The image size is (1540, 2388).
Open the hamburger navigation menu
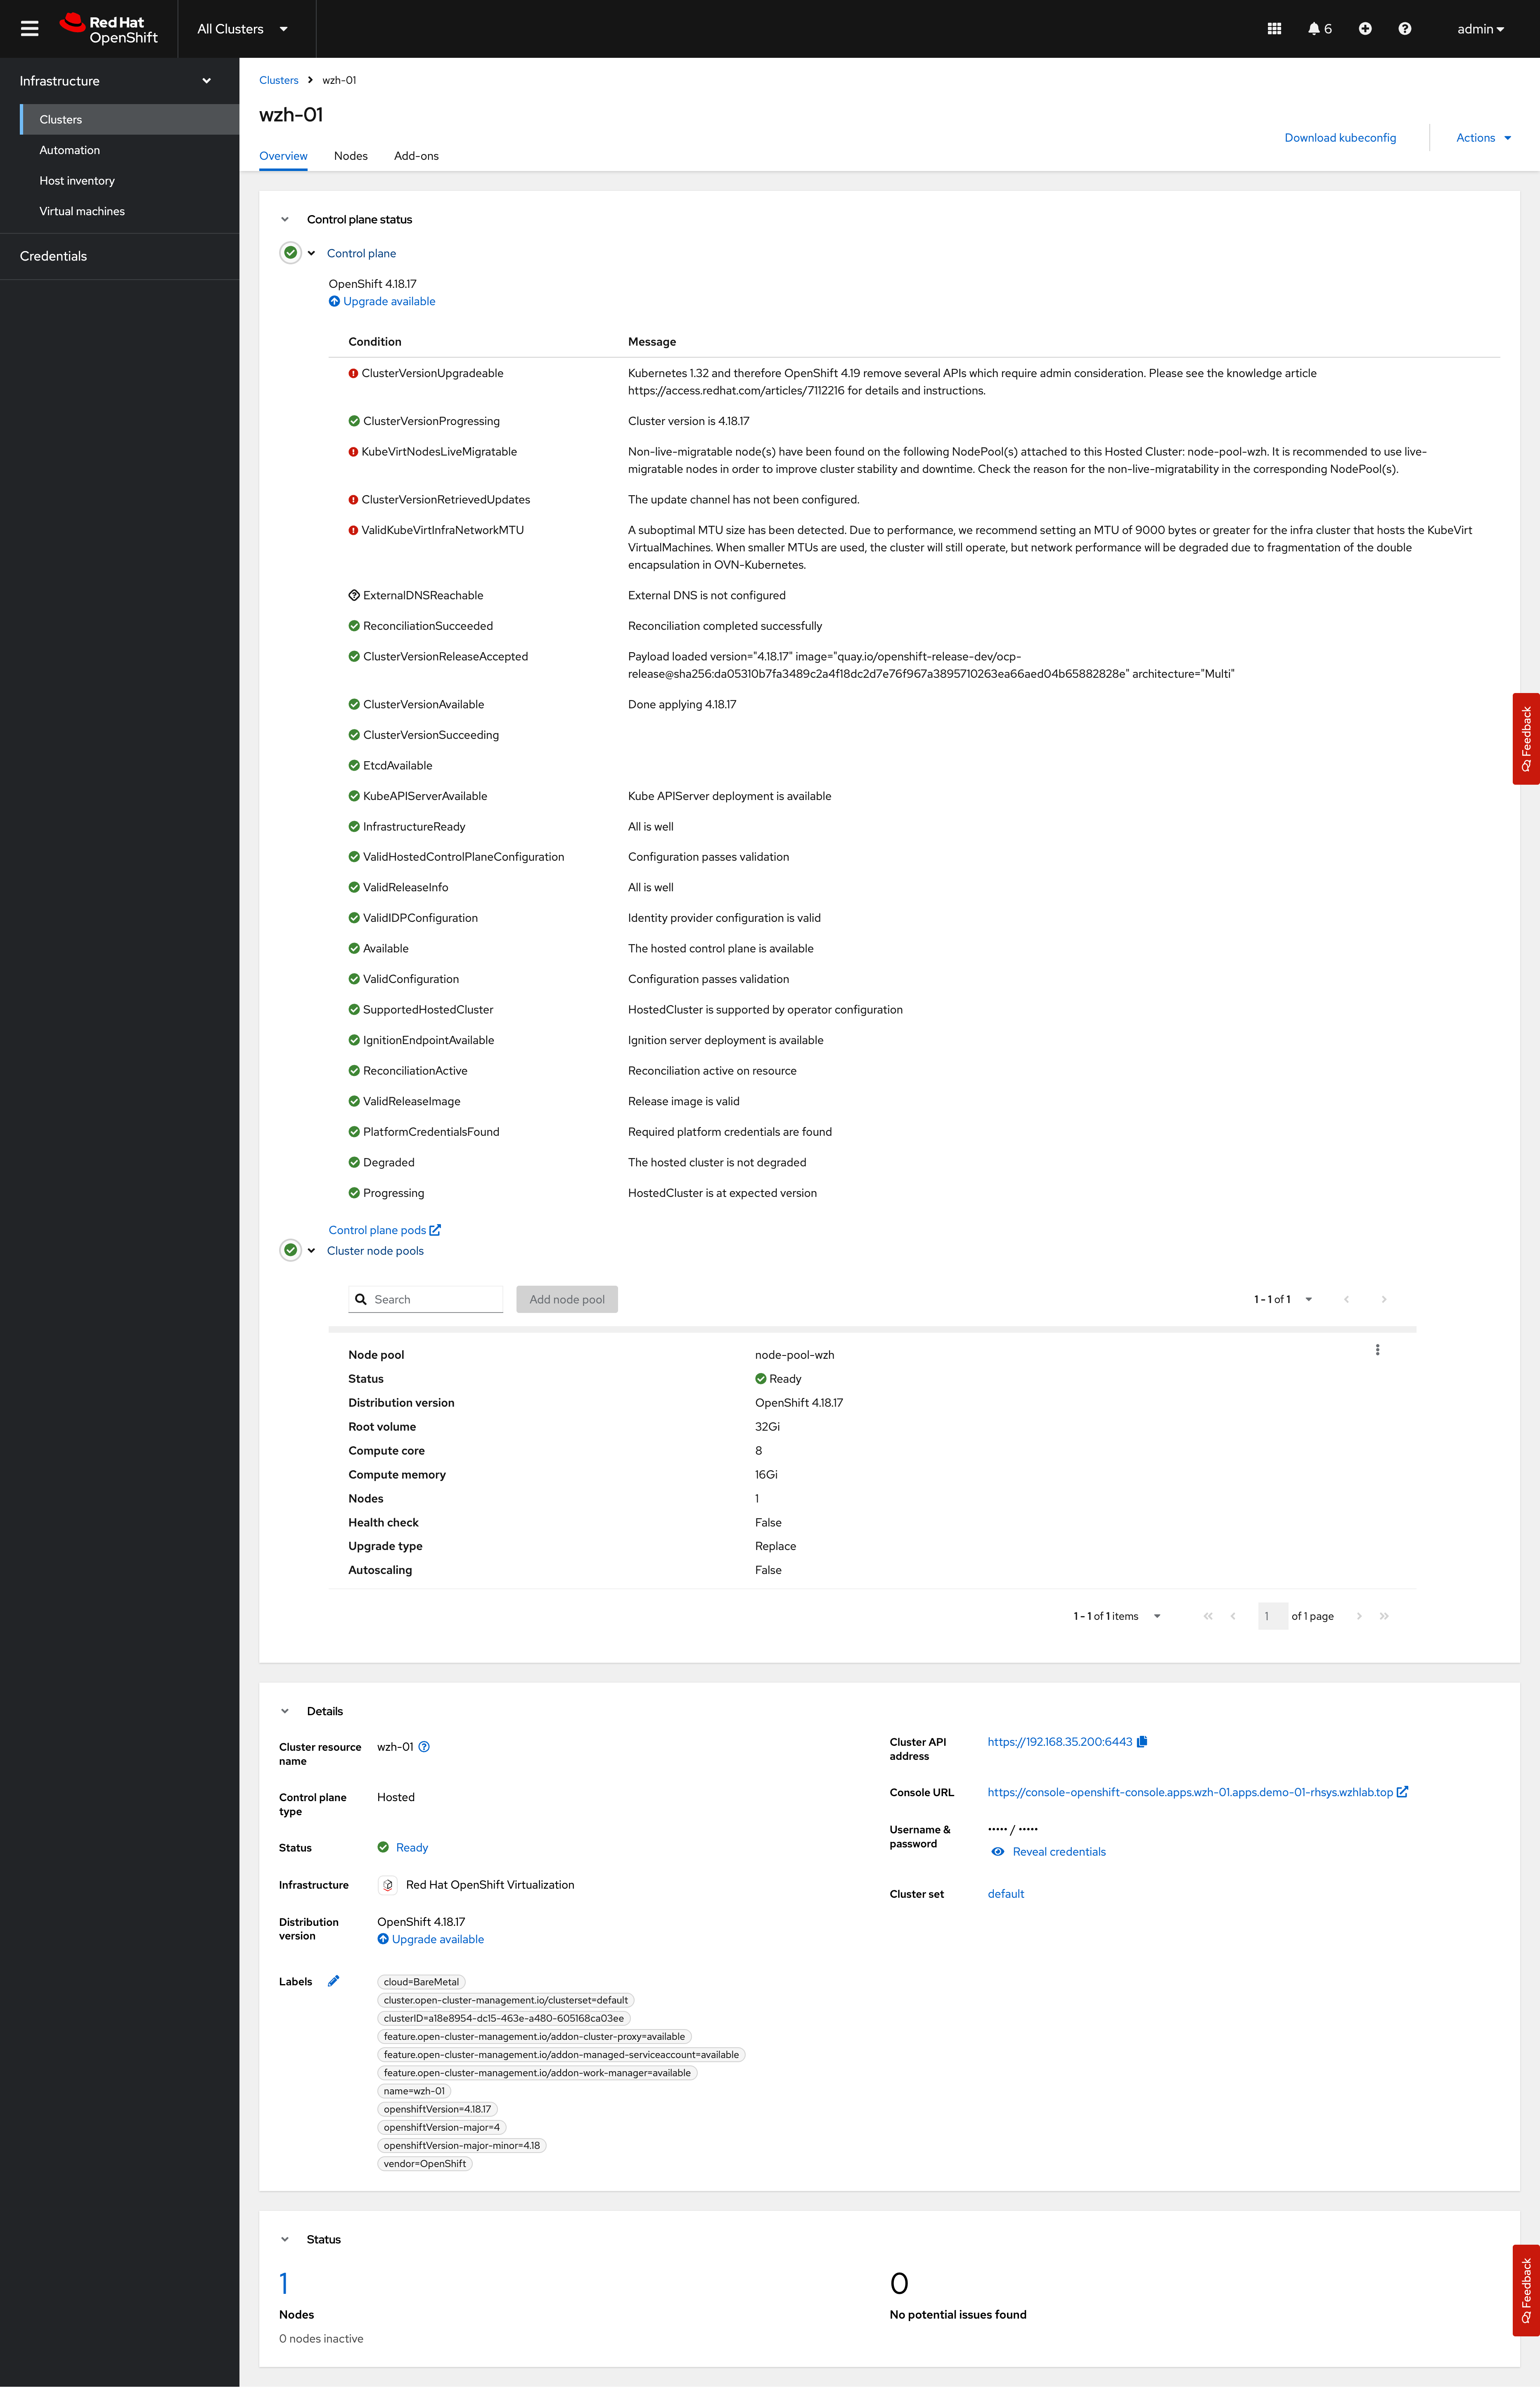[29, 29]
